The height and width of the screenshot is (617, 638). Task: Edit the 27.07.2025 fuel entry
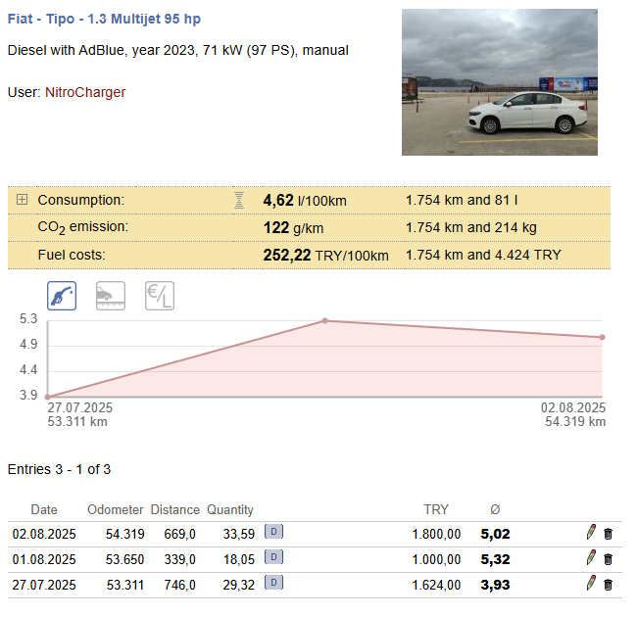click(x=591, y=584)
